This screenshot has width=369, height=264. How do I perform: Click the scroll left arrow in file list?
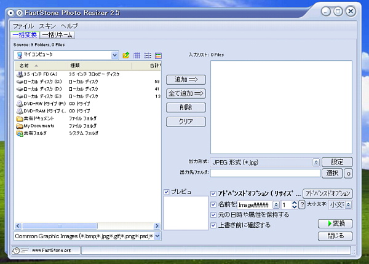[18, 226]
